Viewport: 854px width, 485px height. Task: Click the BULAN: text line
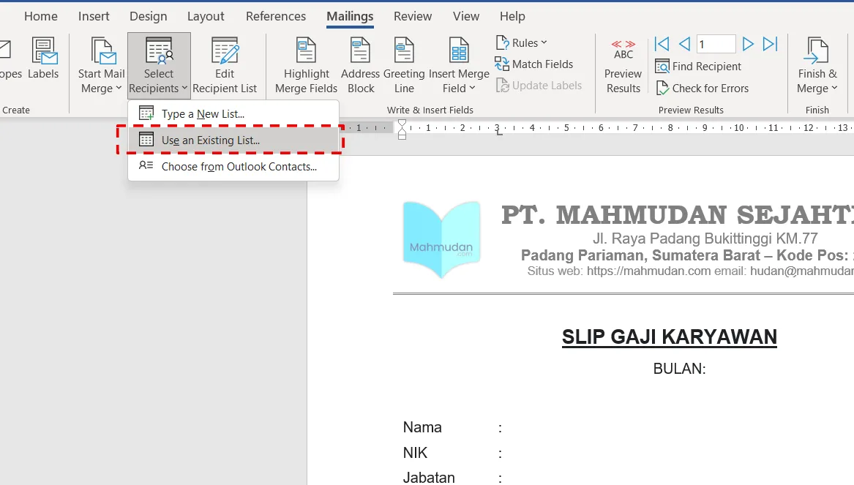coord(679,369)
